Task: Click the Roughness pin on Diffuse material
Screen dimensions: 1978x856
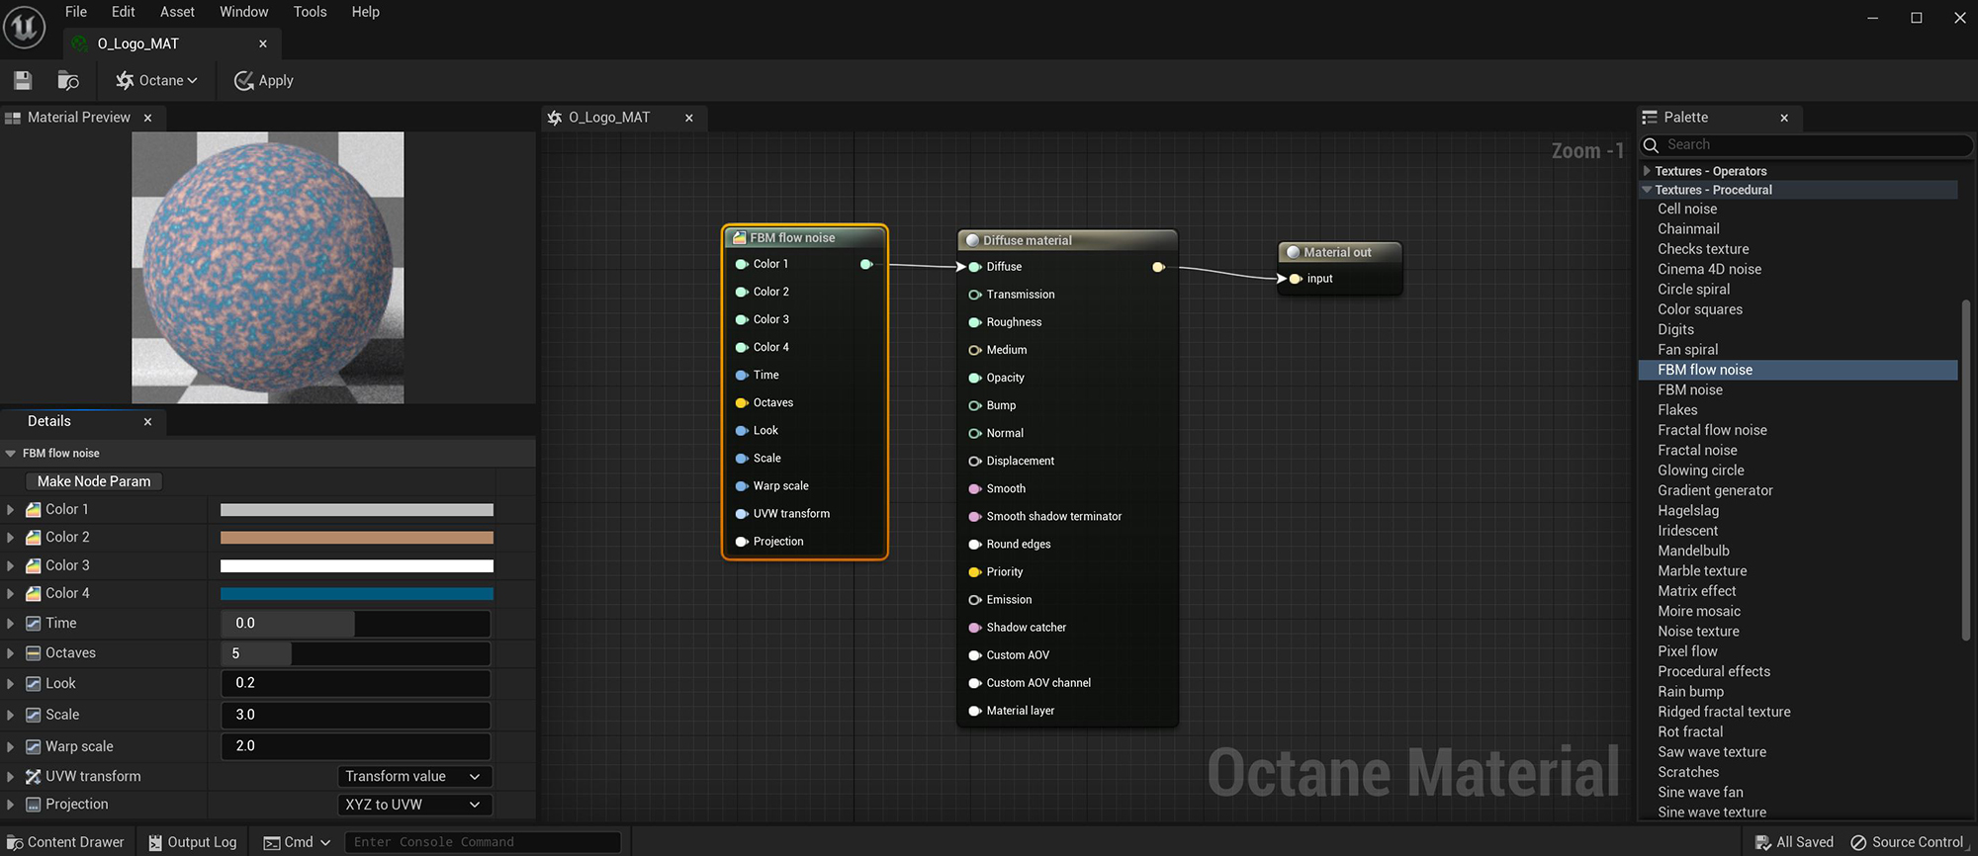Action: point(974,322)
